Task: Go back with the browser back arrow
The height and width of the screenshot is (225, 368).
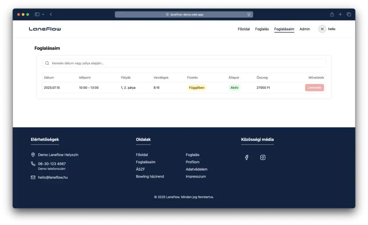Action: tap(51, 14)
